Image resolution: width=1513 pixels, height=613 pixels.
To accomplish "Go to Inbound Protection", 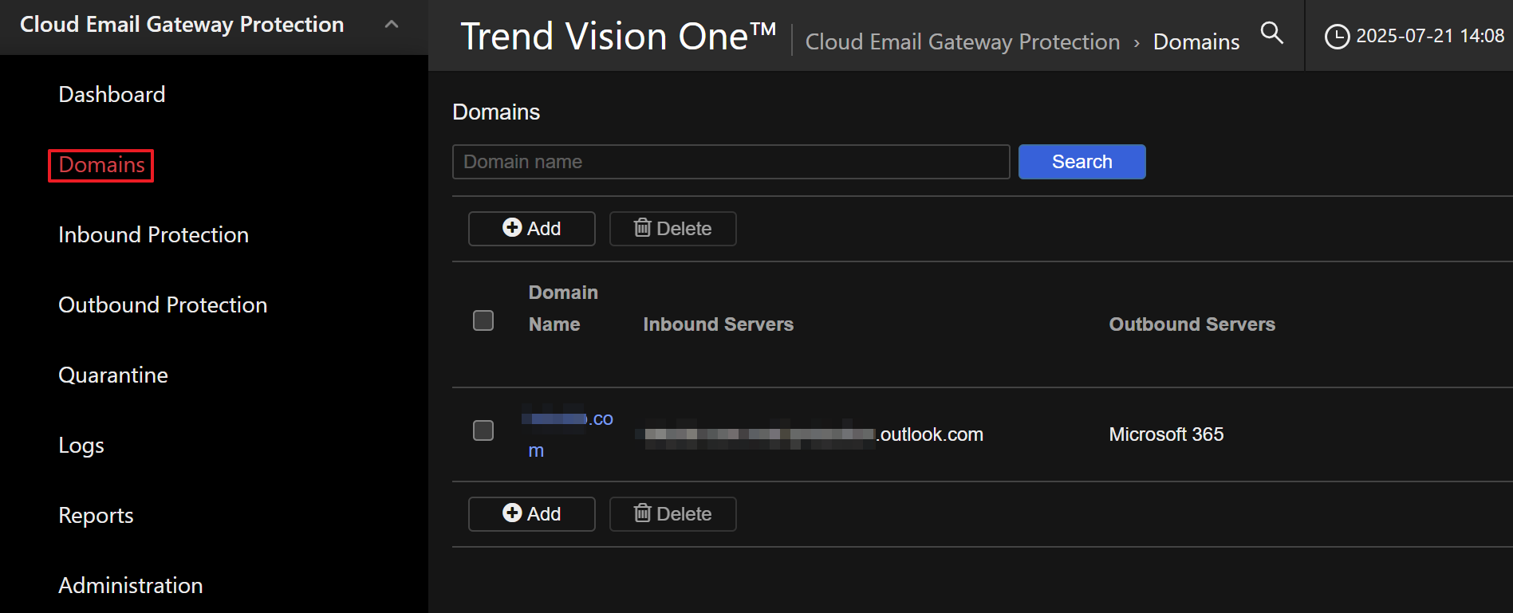I will tap(153, 235).
